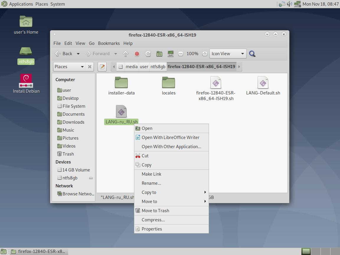
Task: Choose Copy in context menu
Action: pyautogui.click(x=171, y=165)
